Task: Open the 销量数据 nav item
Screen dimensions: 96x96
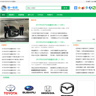Action: 21,15
